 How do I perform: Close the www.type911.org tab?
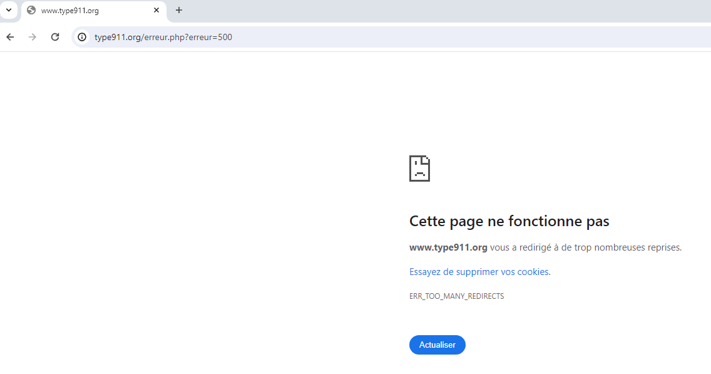[x=156, y=10]
